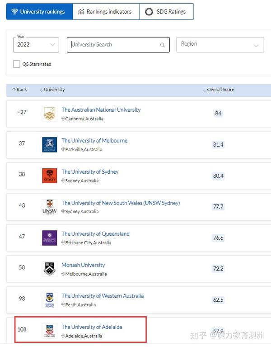
Task: Sort by the Overall Score column
Action: click(219, 90)
